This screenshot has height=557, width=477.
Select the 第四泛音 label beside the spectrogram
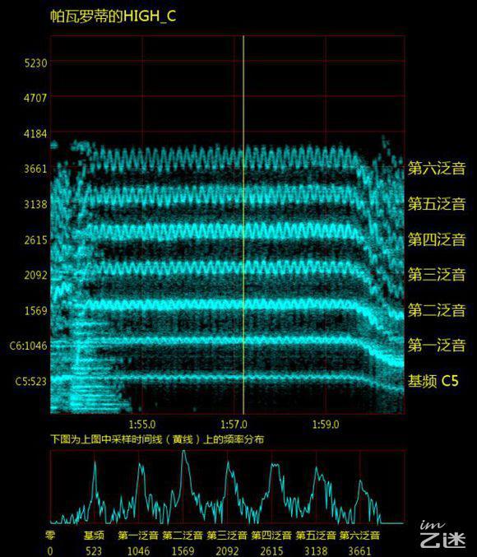tap(437, 239)
